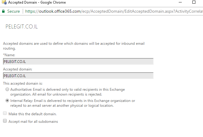Click the *Name: field label
Viewport: 203px width, 137px height.
point(9,55)
